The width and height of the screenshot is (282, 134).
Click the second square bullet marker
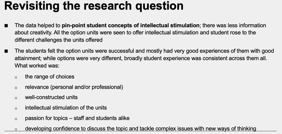coord(6,51)
